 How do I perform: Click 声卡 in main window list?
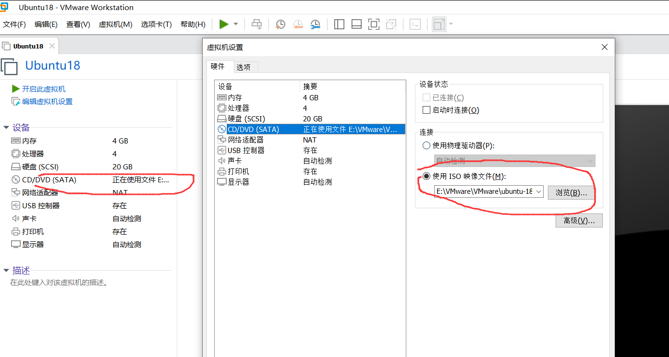click(x=29, y=218)
